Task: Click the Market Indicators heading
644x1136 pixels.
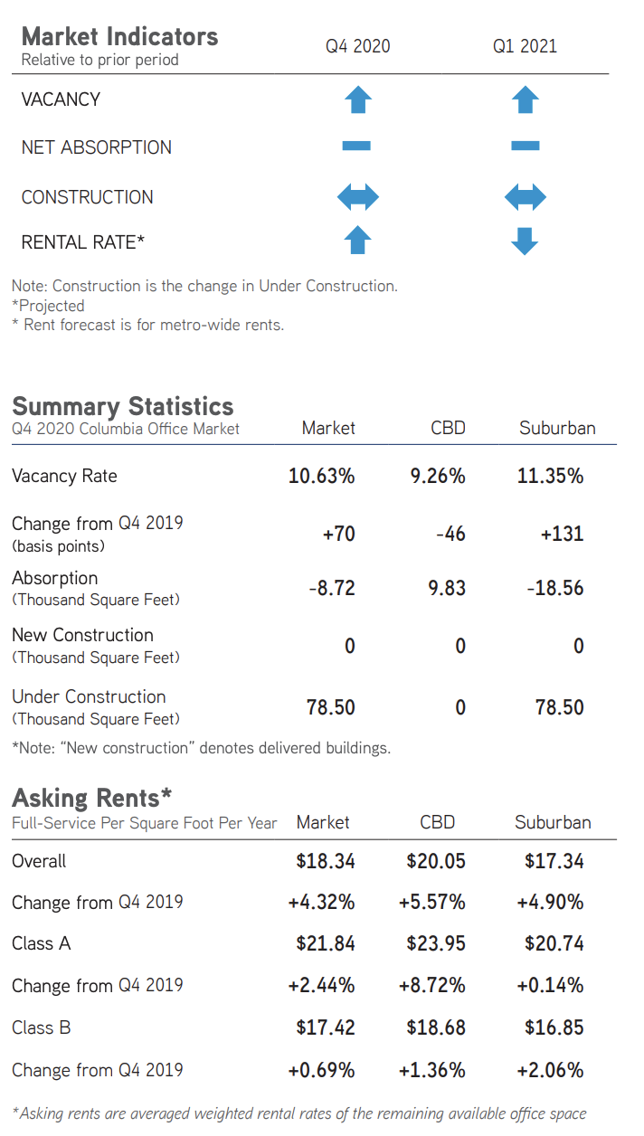Action: click(119, 37)
